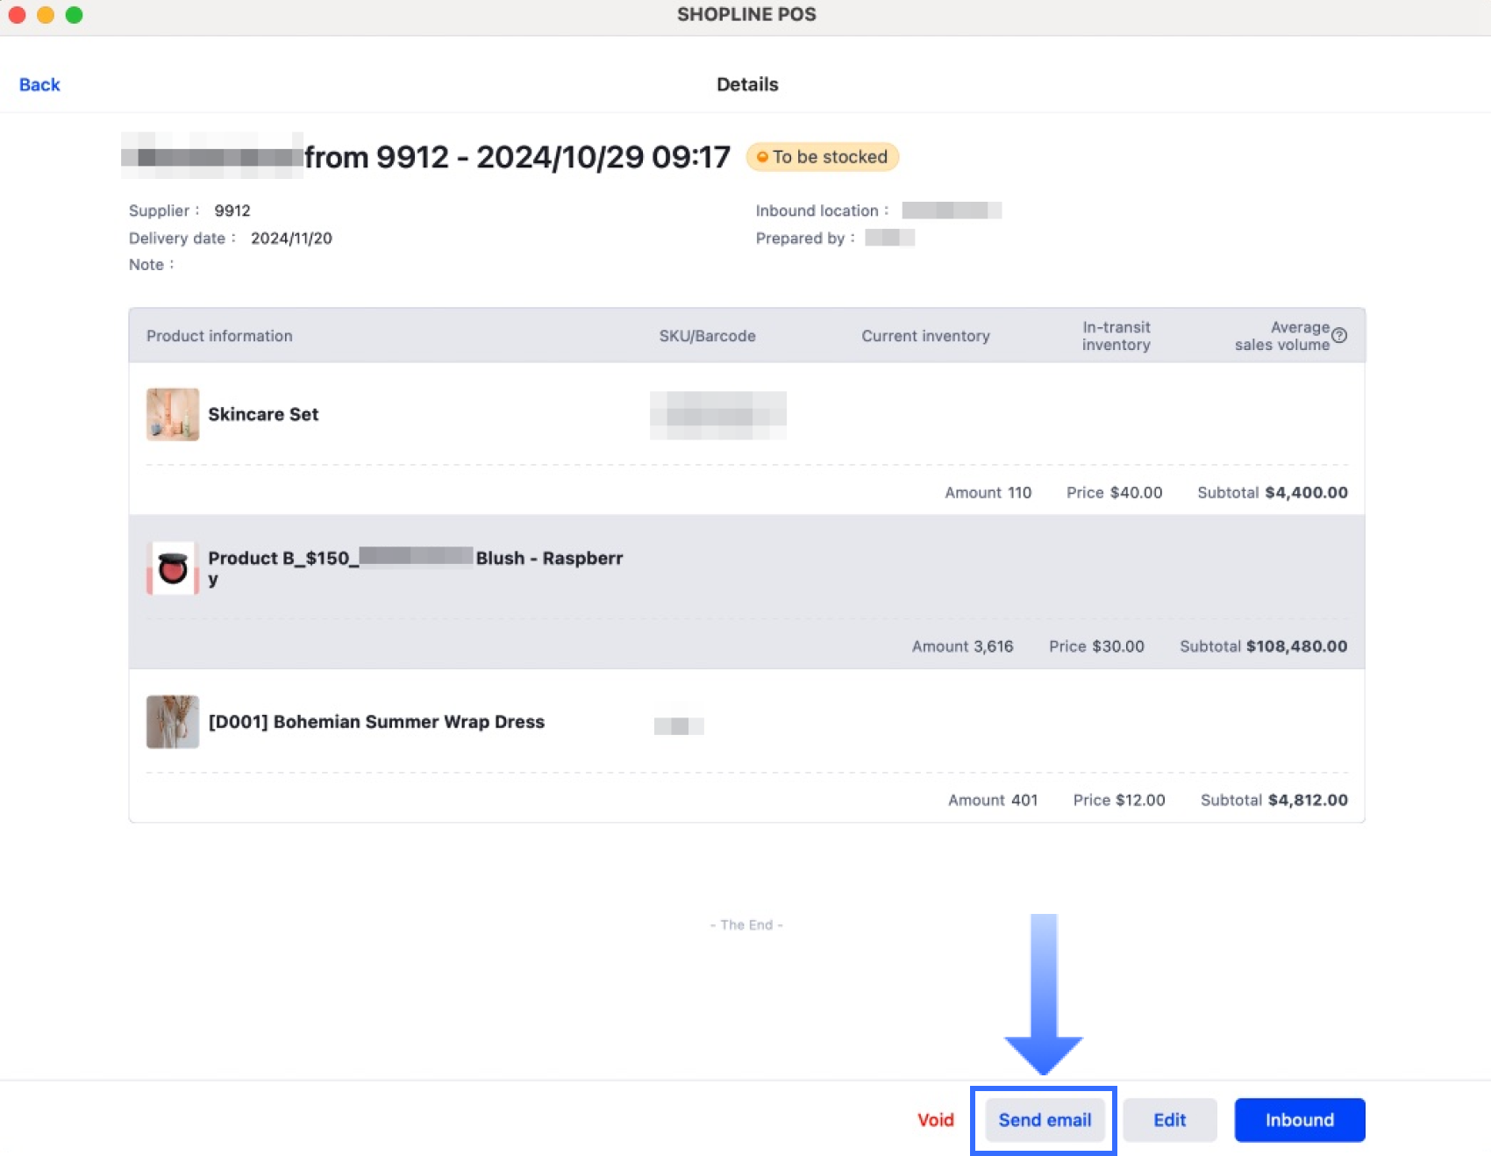Edit the purchase order
The width and height of the screenshot is (1491, 1156).
pyautogui.click(x=1169, y=1120)
